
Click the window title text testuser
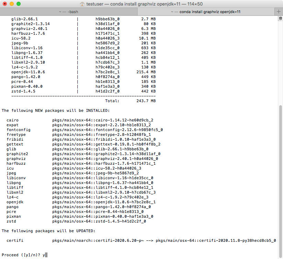[95, 4]
